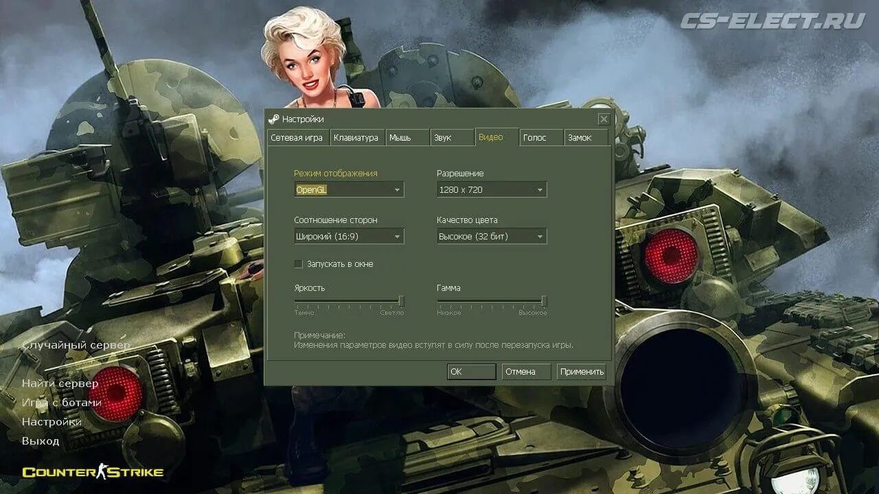This screenshot has width=879, height=494.
Task: Click the Низкое end of Гамма slider
Action: [x=449, y=313]
